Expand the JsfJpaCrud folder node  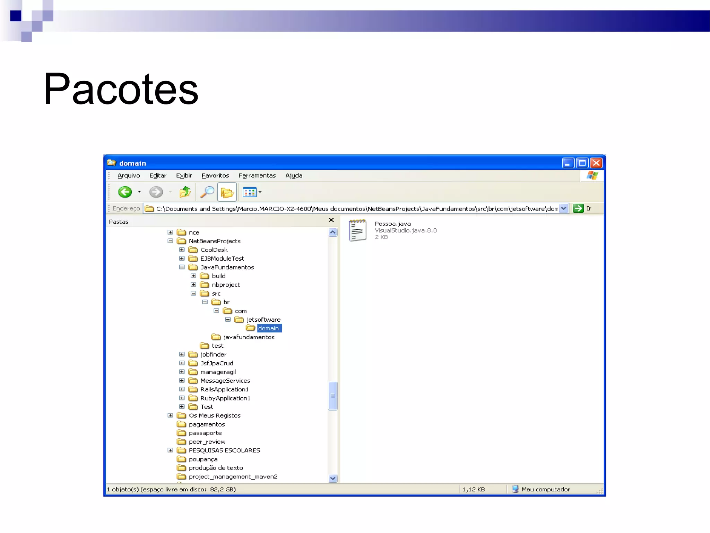pyautogui.click(x=182, y=363)
